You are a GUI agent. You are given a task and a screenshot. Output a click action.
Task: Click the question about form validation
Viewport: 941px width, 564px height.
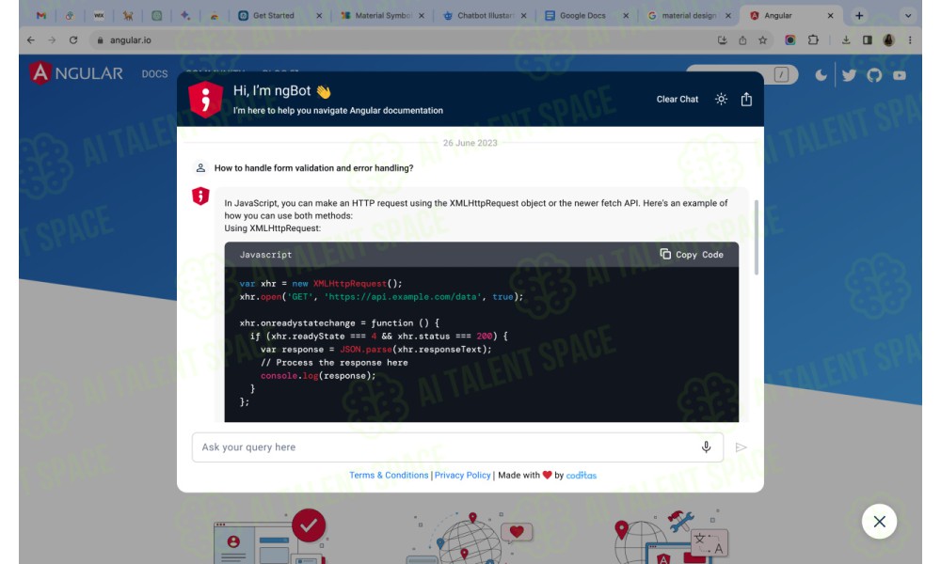click(314, 168)
